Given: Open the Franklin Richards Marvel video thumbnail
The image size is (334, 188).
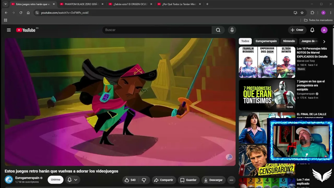Looking at the screenshot, I should click(267, 62).
